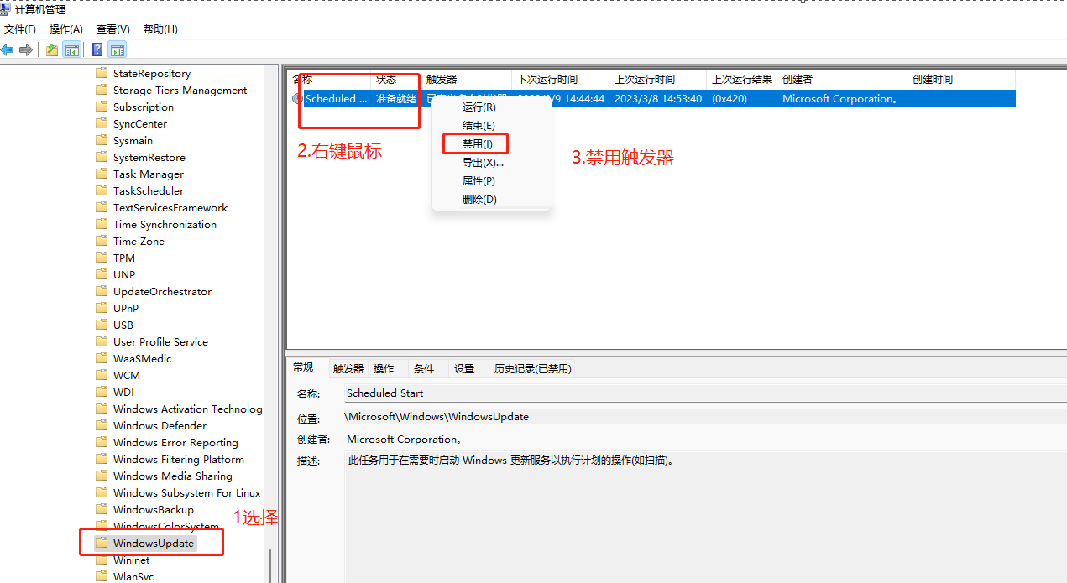
Task: Select 属性(P) in the context menu
Action: pyautogui.click(x=478, y=180)
